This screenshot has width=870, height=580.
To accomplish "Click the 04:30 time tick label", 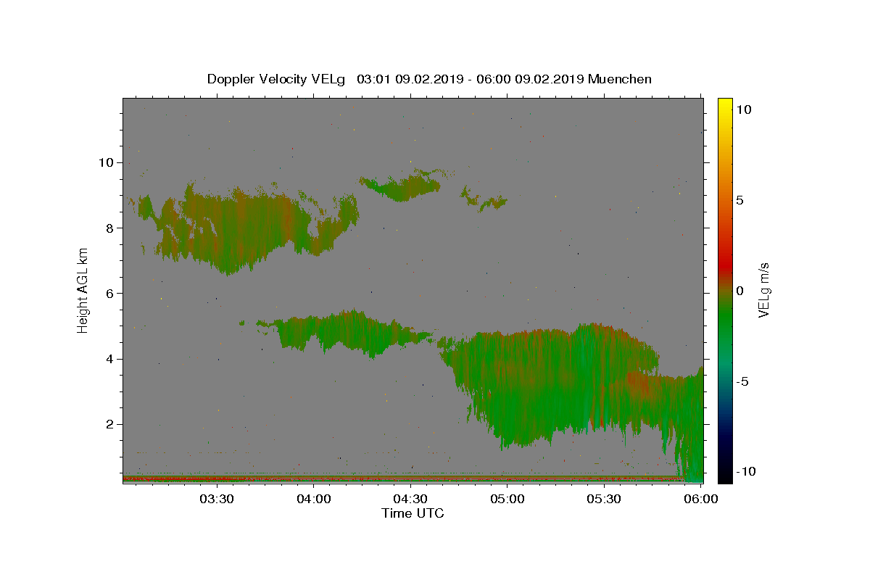I will 410,499.
